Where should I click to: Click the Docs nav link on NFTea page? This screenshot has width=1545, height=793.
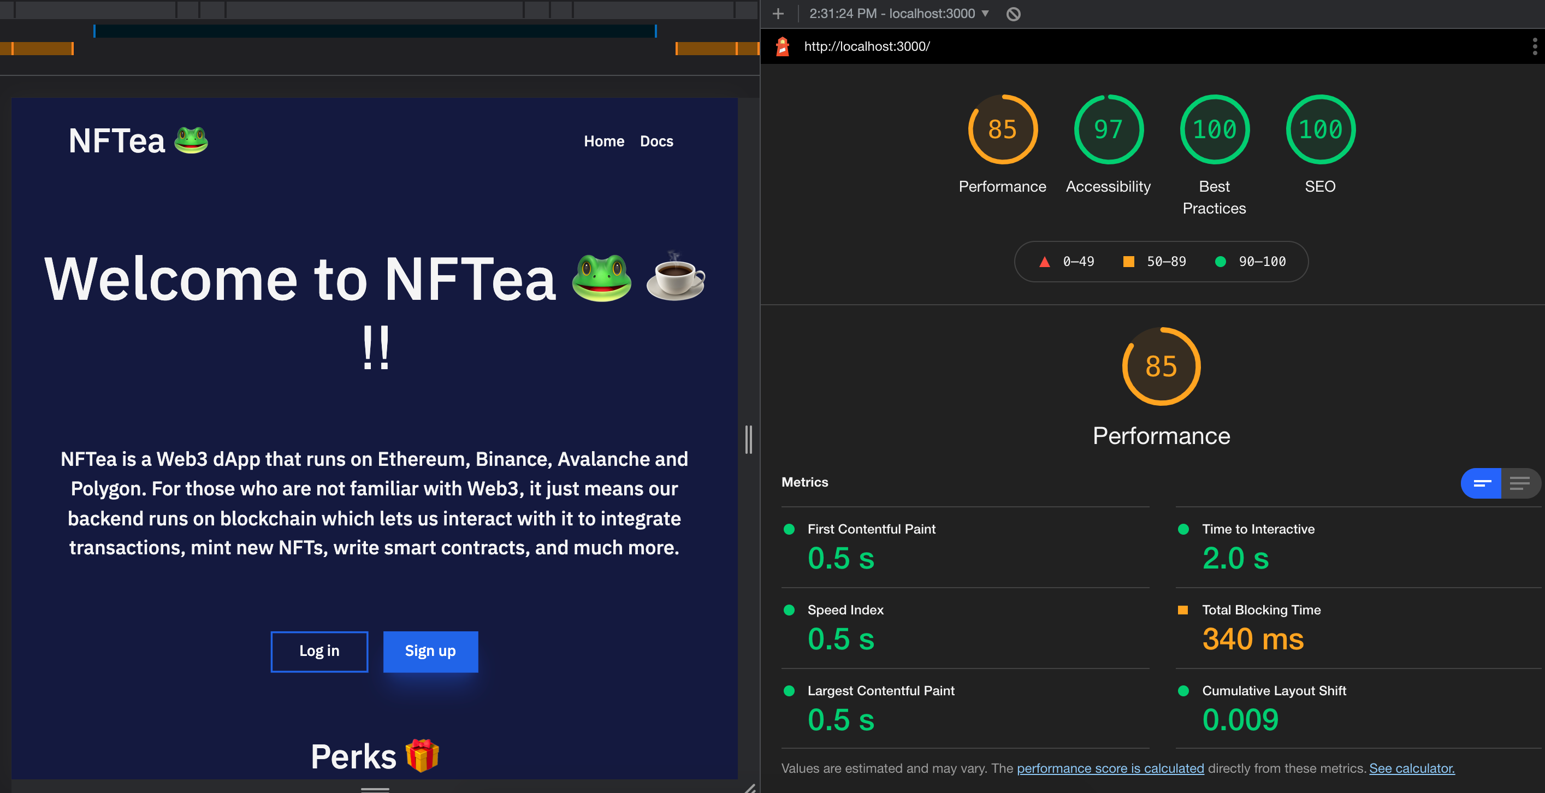coord(656,141)
